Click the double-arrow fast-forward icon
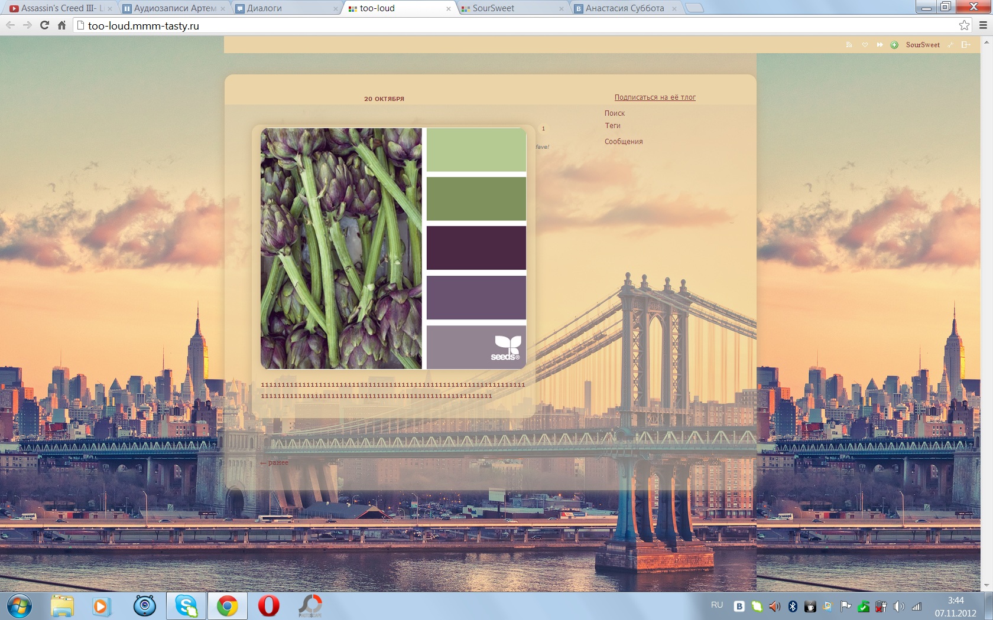Screen dimensions: 993x620 [x=880, y=45]
